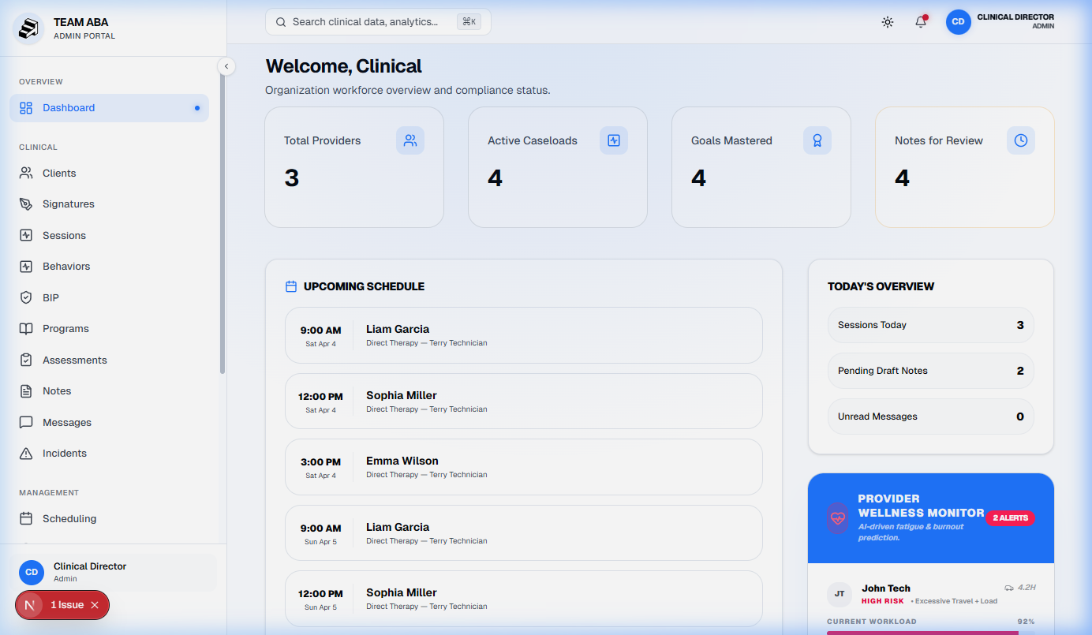Open the Scheduling menu item
This screenshot has height=635, width=1092.
(x=109, y=518)
